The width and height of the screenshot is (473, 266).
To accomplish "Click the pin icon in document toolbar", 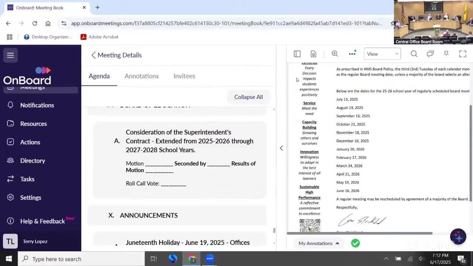I will 446,54.
